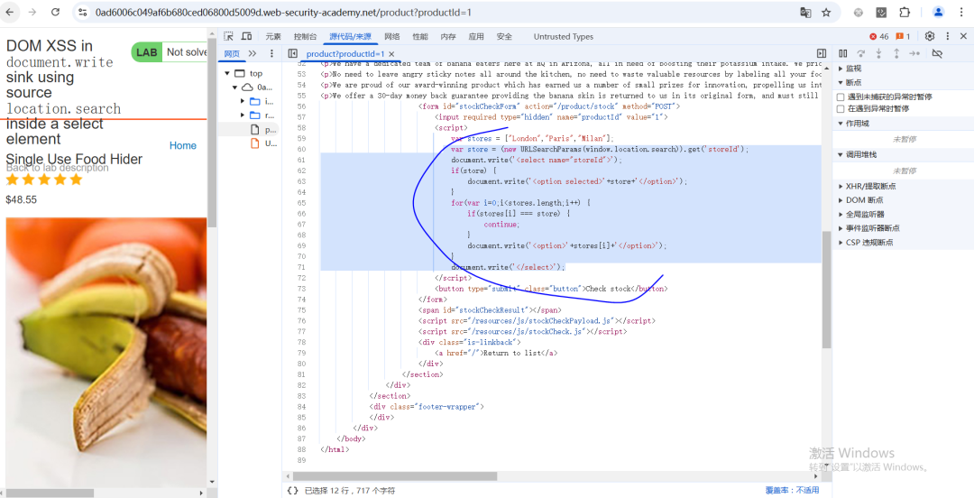
Task: Open the Google Translate page icon
Action: point(805,13)
